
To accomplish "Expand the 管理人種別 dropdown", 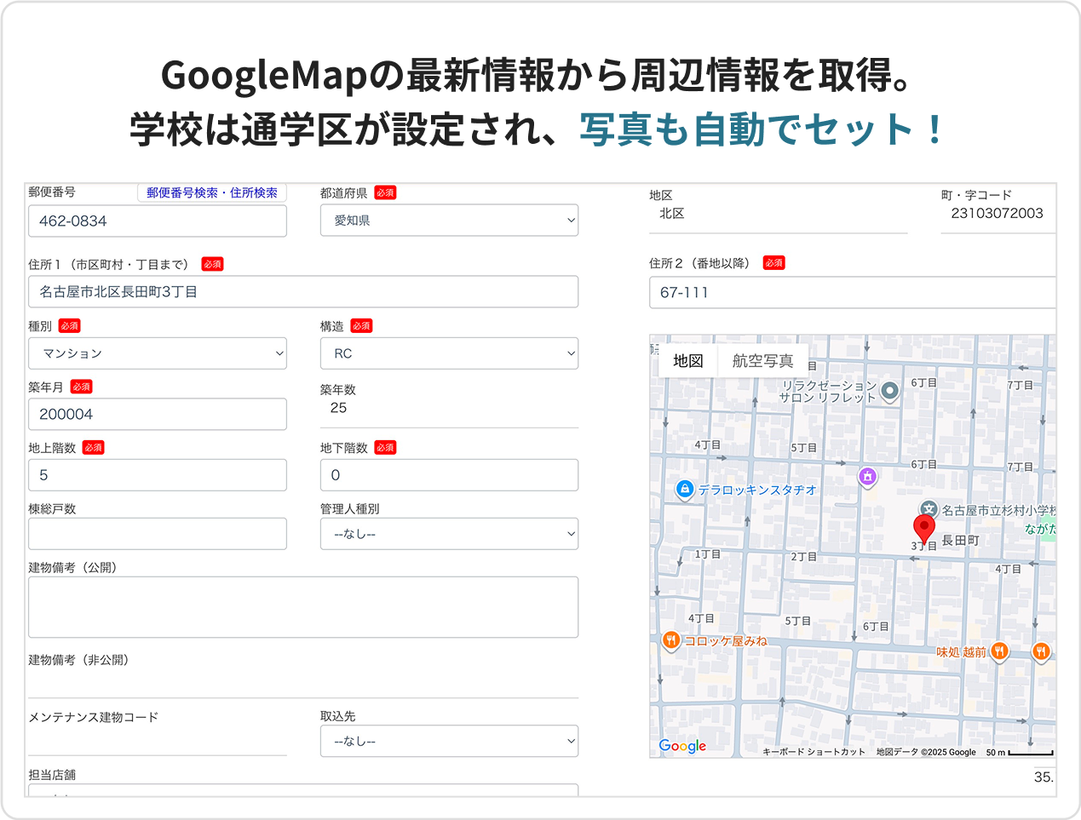I will (x=449, y=534).
